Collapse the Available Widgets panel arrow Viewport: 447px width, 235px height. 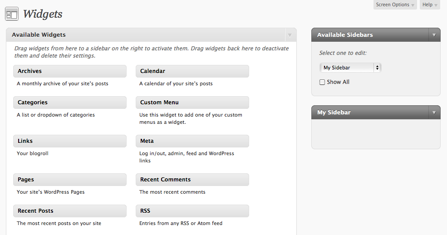pyautogui.click(x=290, y=35)
